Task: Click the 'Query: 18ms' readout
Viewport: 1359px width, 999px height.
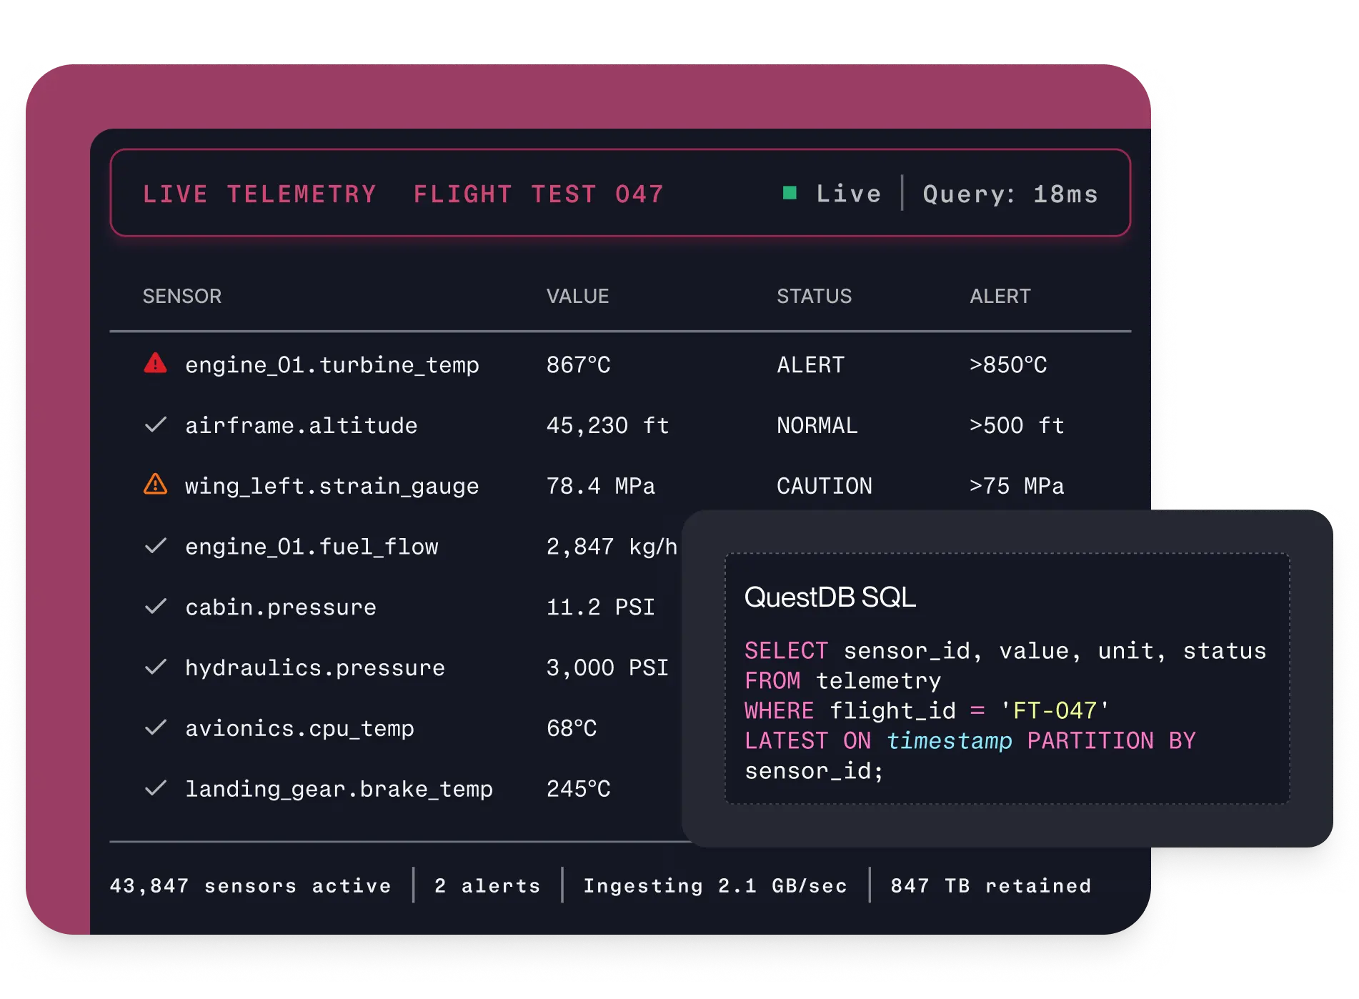Action: coord(1010,194)
